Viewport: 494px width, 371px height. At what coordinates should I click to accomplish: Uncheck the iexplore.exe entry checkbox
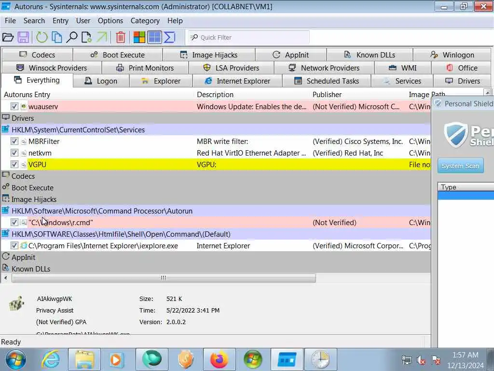tap(14, 245)
